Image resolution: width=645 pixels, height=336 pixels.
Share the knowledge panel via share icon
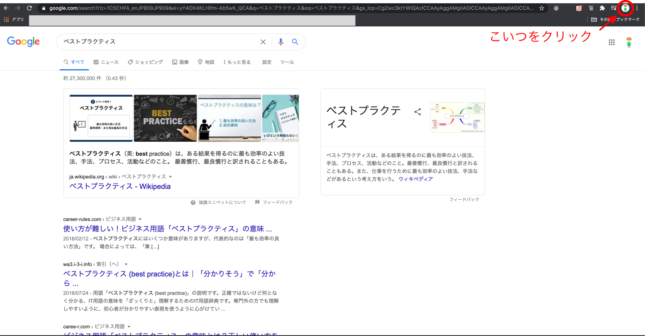pos(418,112)
